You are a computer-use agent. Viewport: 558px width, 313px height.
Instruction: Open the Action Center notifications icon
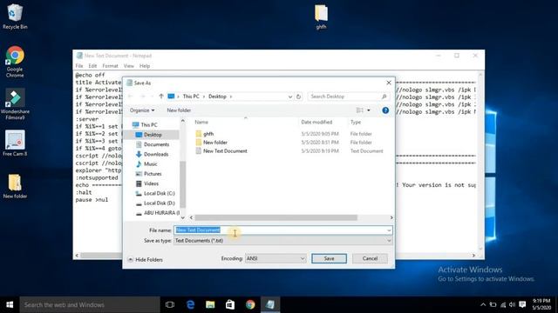pos(522,304)
